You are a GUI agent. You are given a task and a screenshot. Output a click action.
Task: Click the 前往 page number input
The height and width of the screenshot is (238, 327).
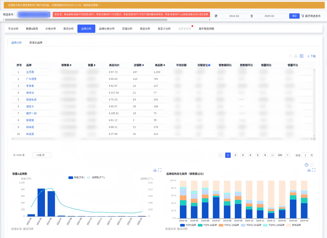[305, 155]
